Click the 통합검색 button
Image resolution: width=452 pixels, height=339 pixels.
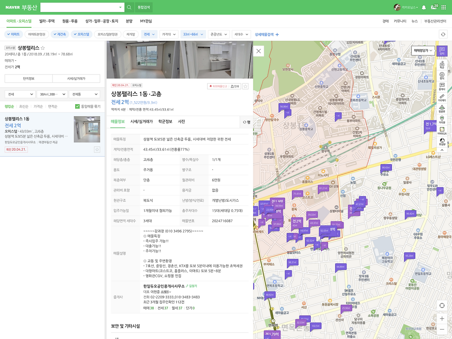[x=144, y=7]
